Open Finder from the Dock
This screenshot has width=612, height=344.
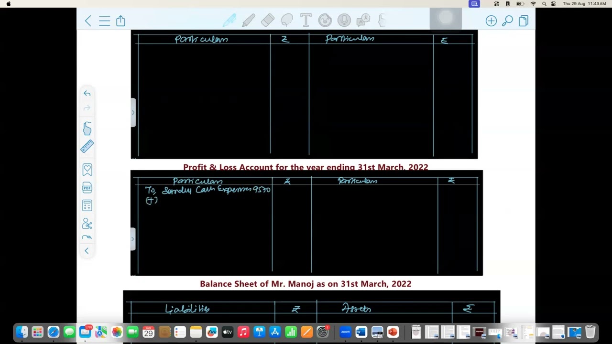point(22,332)
